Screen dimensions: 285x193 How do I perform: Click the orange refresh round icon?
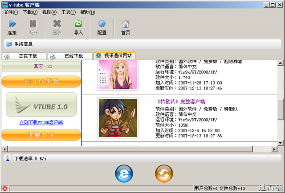pyautogui.click(x=164, y=173)
